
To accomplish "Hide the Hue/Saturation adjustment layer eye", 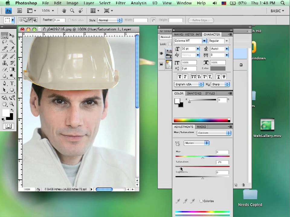I will point(161,53).
